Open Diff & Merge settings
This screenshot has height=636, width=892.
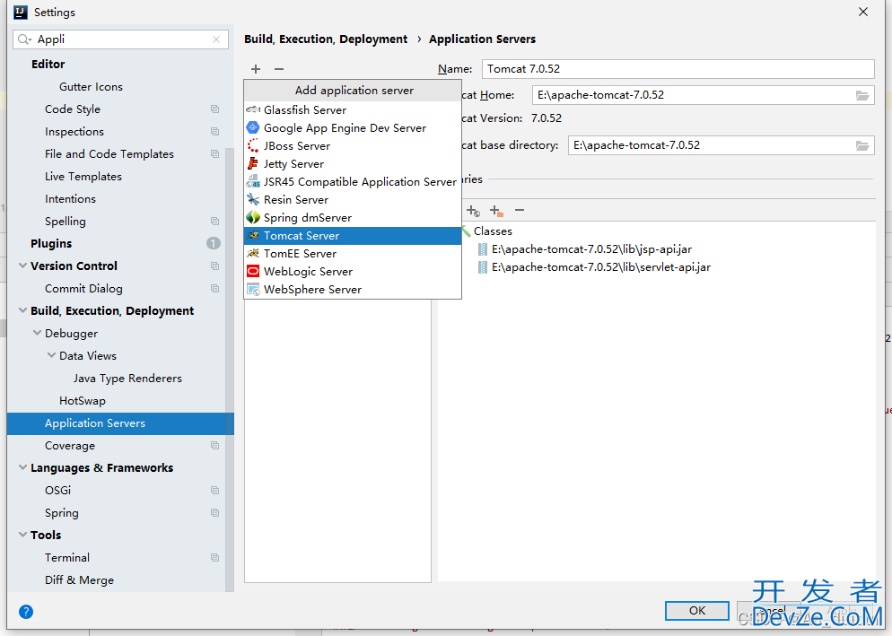click(80, 579)
